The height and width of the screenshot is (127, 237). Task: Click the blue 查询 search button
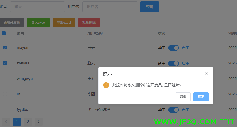click(x=150, y=7)
